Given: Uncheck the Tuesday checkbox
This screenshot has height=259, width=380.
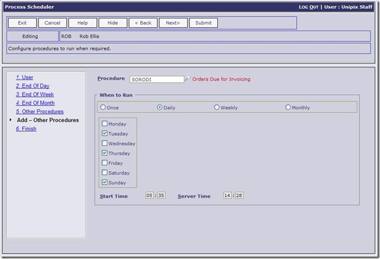Looking at the screenshot, I should point(105,134).
